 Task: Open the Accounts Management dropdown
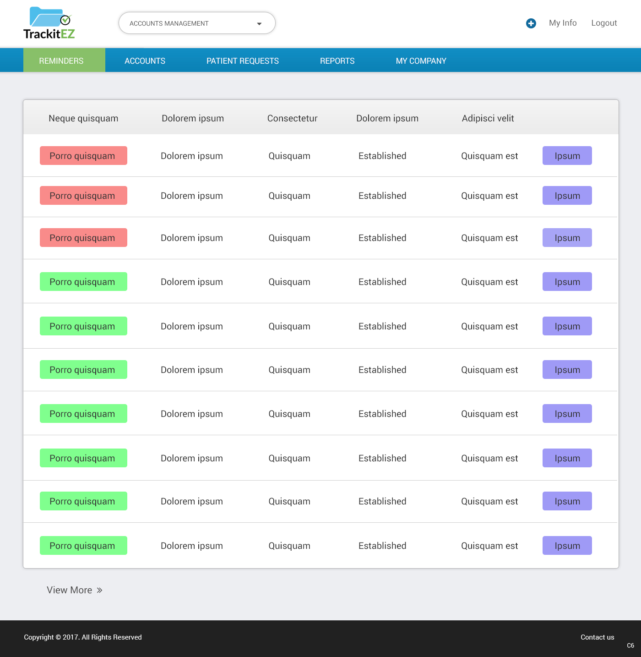197,23
